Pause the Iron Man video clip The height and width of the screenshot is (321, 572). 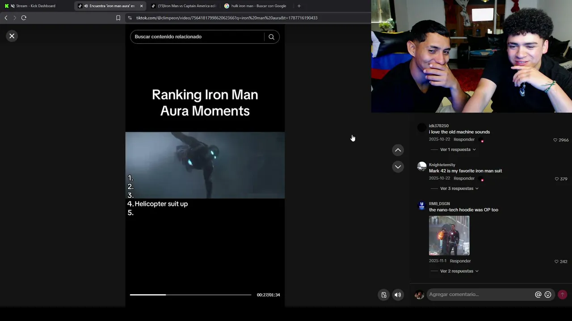pos(205,165)
